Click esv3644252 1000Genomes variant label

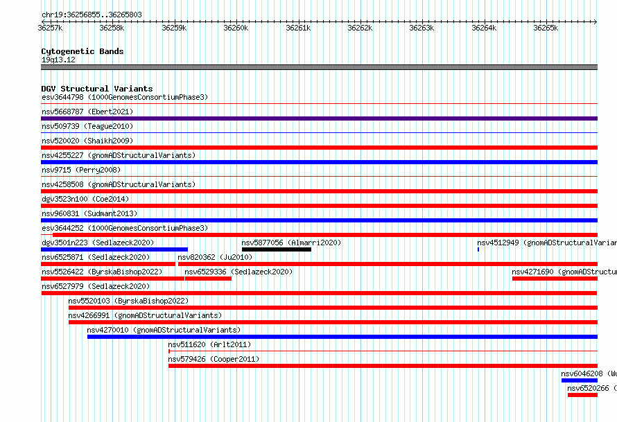pyautogui.click(x=125, y=228)
